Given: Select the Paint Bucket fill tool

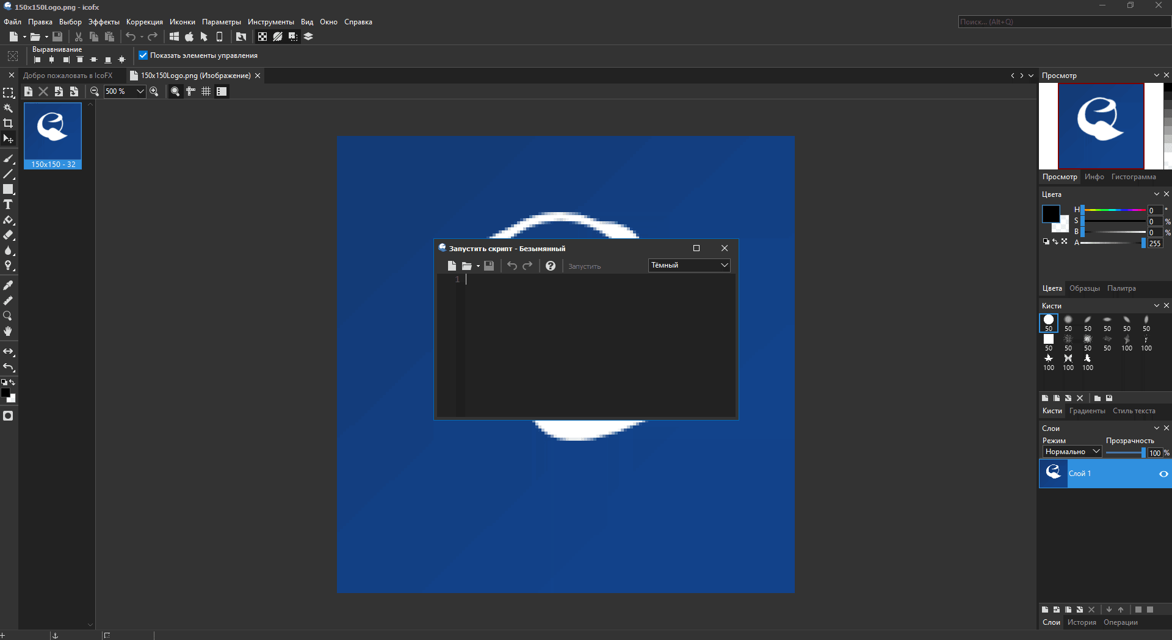Looking at the screenshot, I should click(x=8, y=220).
